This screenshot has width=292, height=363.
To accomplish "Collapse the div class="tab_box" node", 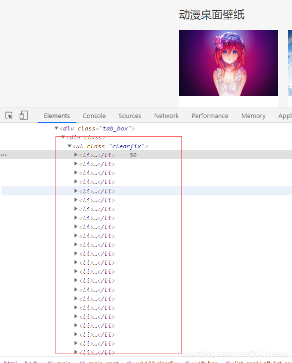I will coord(57,128).
